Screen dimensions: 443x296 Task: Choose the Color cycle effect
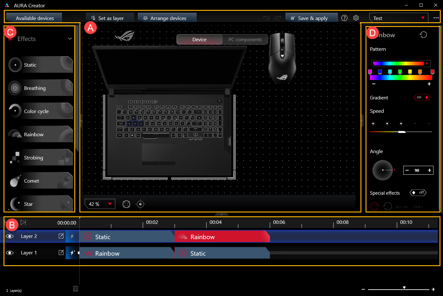pos(40,111)
